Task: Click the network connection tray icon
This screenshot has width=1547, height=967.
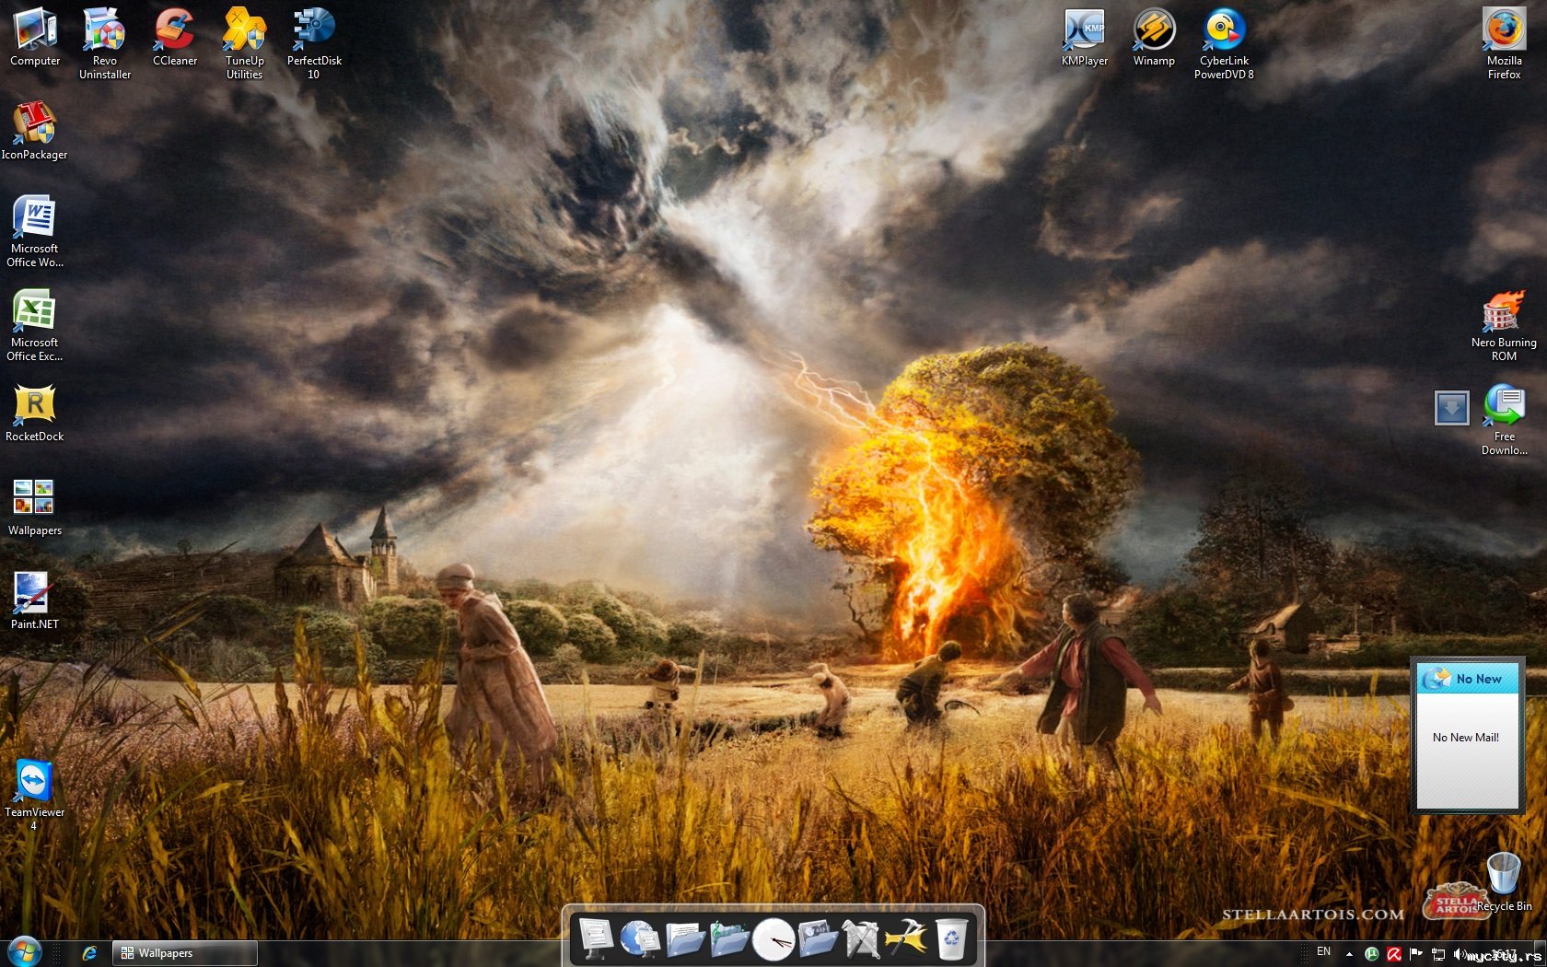Action: 1438,954
